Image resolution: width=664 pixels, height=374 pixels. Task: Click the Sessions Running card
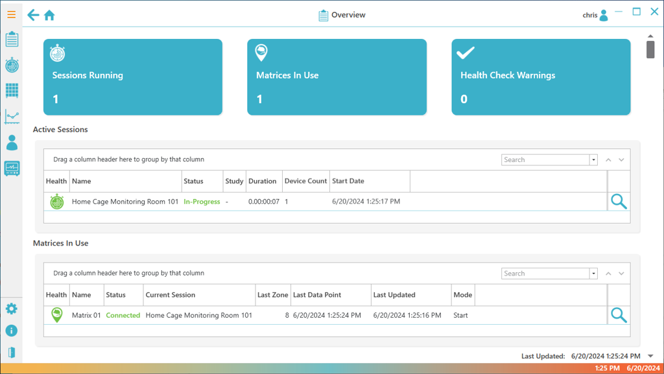(x=133, y=77)
